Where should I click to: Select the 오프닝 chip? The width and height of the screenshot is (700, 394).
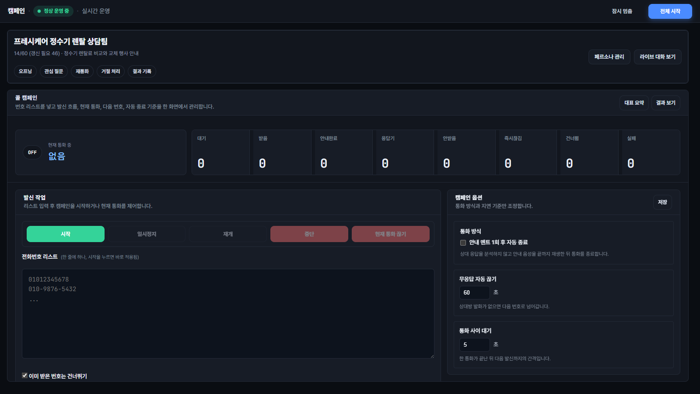pos(25,71)
